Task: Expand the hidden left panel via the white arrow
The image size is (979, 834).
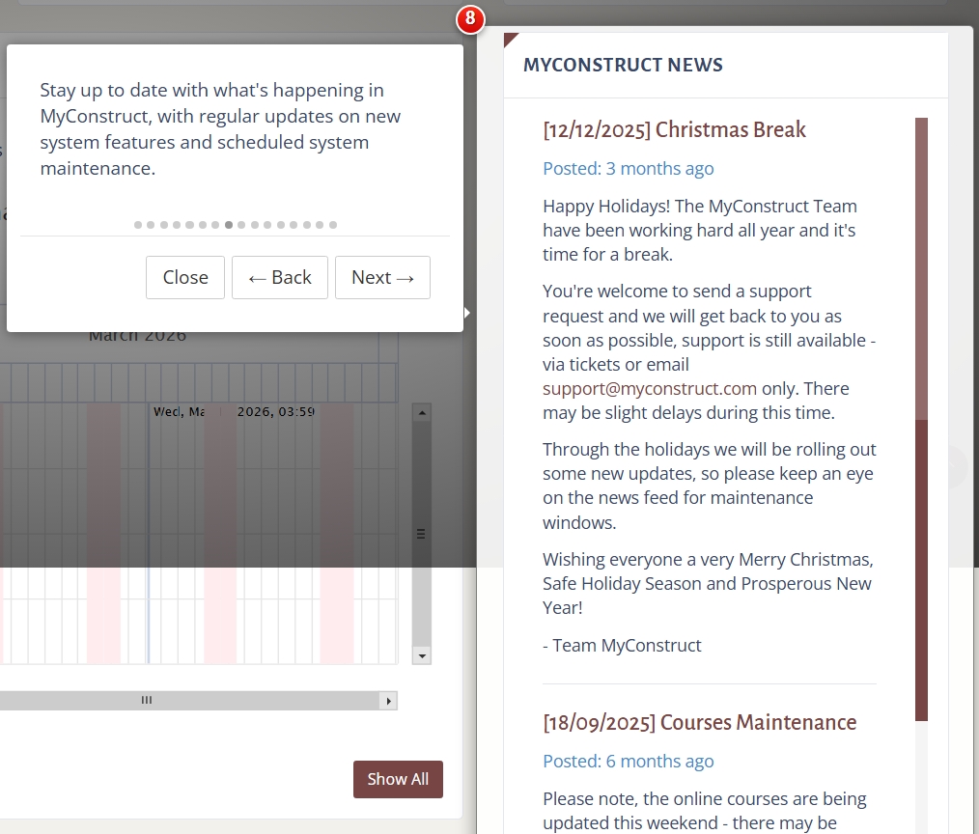Action: point(467,312)
